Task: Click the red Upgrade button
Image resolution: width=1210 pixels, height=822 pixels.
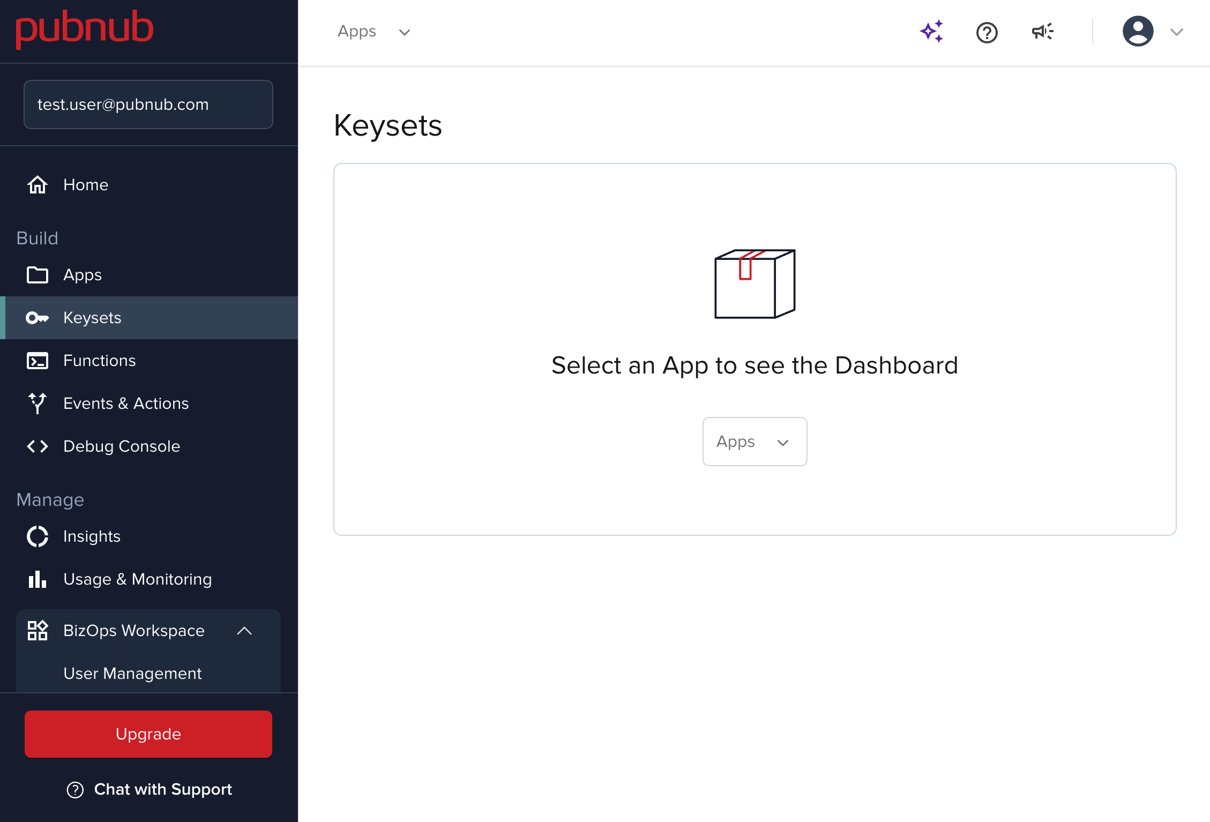Action: tap(148, 734)
